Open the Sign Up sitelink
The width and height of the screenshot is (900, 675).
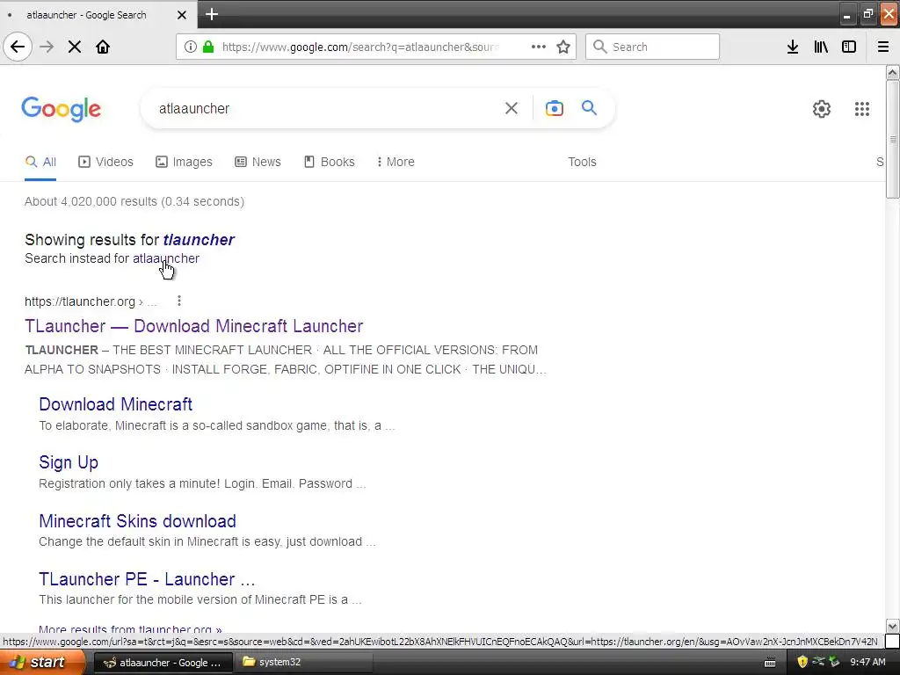(69, 462)
